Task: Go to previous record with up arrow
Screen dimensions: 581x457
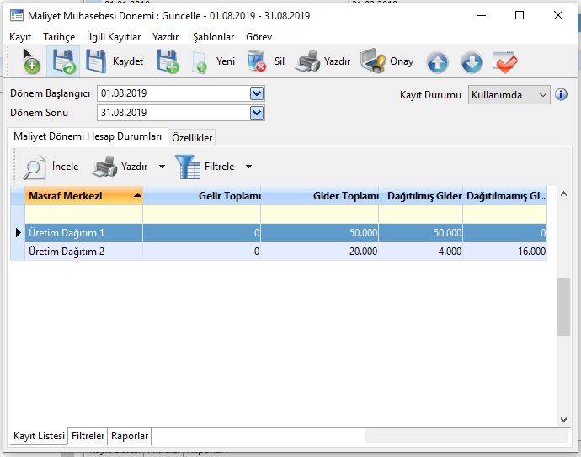Action: (437, 62)
